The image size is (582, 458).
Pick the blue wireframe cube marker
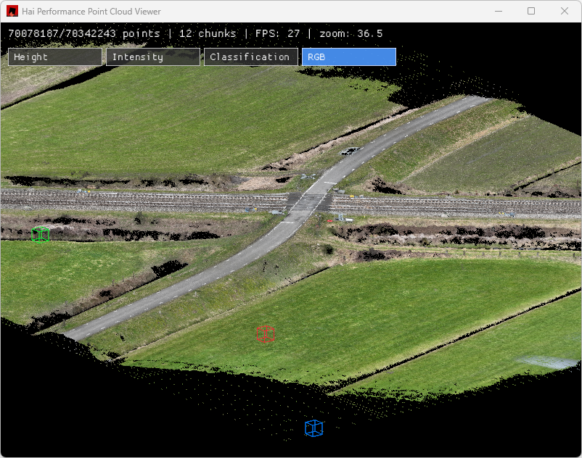pos(313,428)
